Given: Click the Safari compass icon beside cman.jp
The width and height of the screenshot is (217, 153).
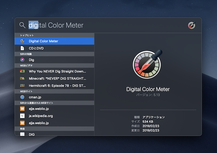Looking at the screenshot, I should (x=22, y=97).
